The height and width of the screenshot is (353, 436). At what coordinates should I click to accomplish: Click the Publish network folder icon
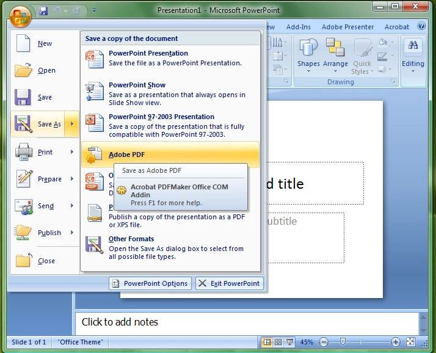[23, 233]
